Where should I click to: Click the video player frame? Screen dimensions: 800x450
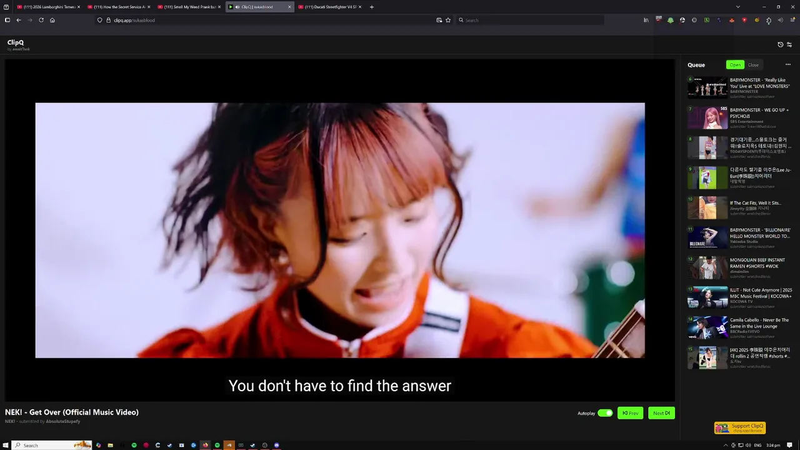pyautogui.click(x=340, y=230)
